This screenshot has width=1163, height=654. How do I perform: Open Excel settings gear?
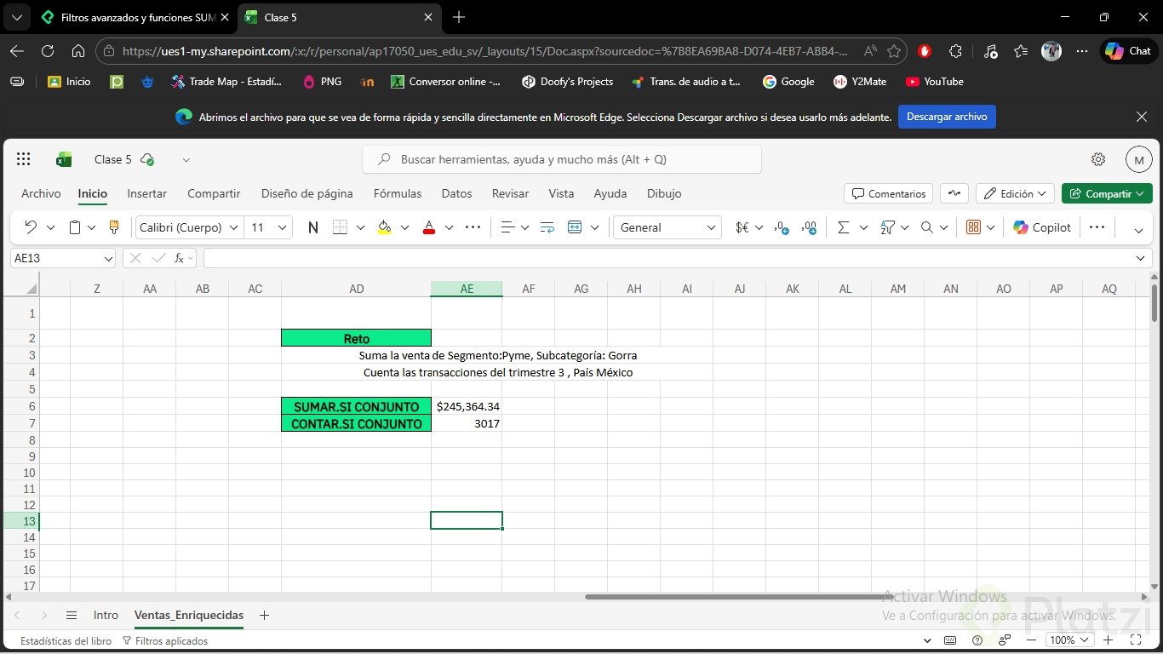1098,159
